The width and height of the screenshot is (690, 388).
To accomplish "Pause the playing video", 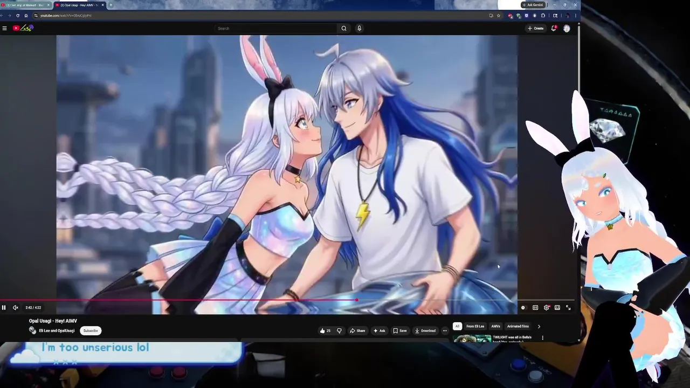I will (x=4, y=308).
